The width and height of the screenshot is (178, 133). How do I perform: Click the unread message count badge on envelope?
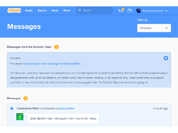coord(123,9)
